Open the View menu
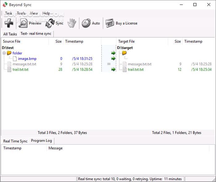 coord(34,13)
